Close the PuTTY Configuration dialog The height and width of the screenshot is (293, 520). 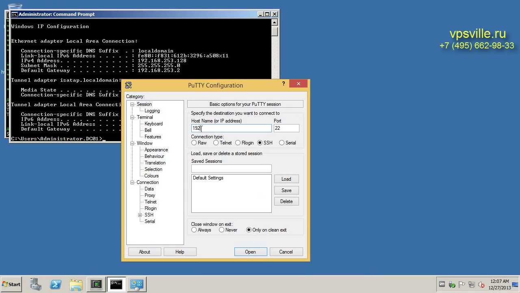[x=299, y=84]
